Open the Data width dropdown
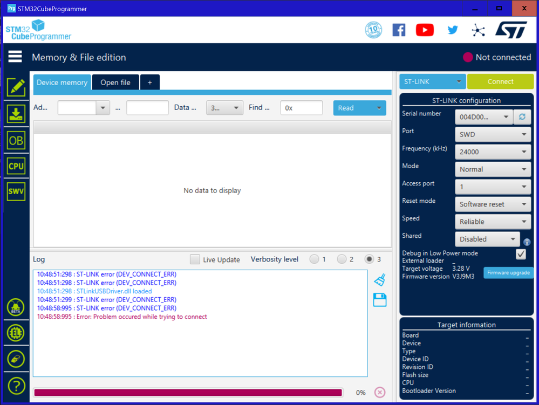 pyautogui.click(x=225, y=108)
